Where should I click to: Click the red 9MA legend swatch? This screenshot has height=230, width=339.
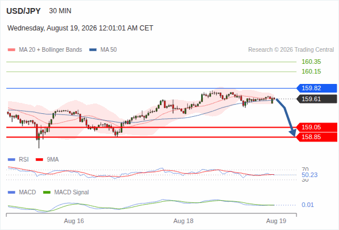pyautogui.click(x=39, y=160)
